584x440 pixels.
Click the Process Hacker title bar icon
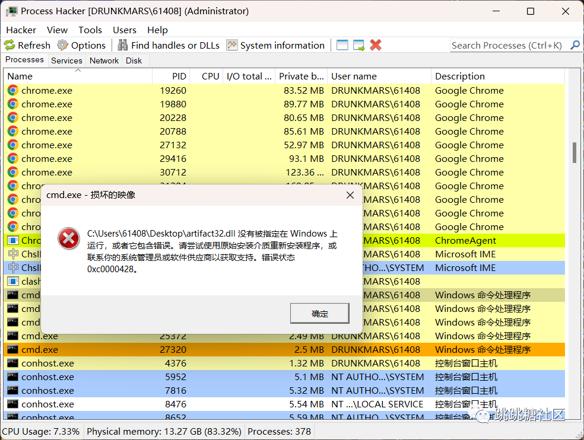click(11, 11)
